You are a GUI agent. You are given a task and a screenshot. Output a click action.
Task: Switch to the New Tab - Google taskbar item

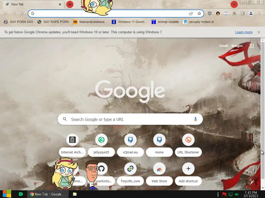pyautogui.click(x=48, y=194)
